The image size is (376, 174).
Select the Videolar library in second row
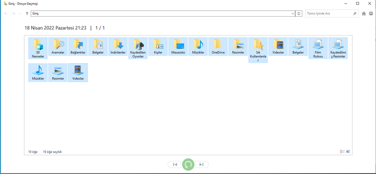click(78, 73)
